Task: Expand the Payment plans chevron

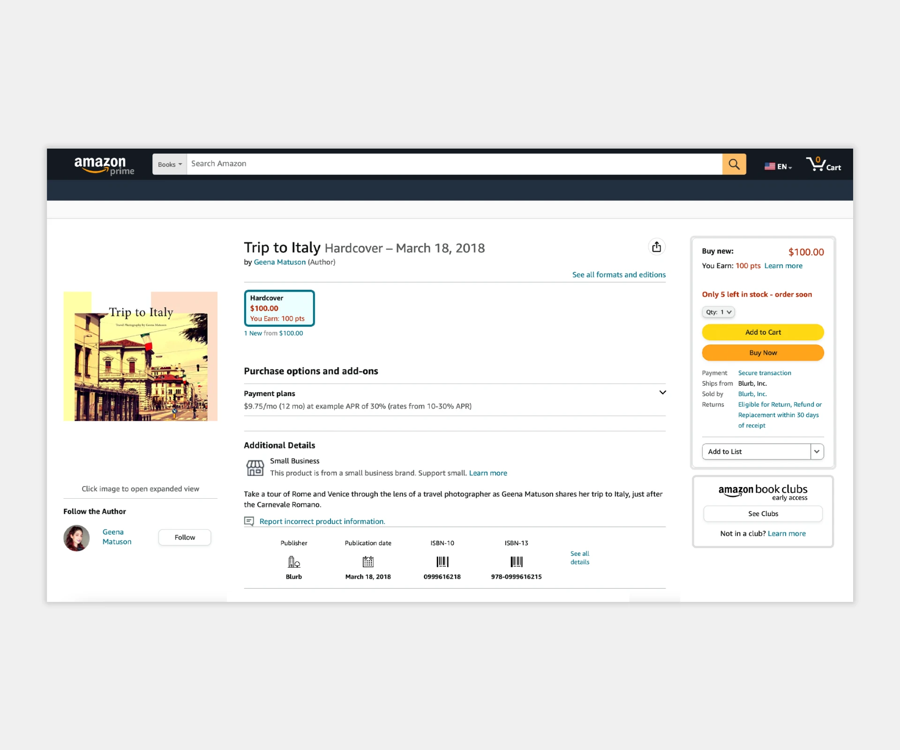Action: pos(662,393)
